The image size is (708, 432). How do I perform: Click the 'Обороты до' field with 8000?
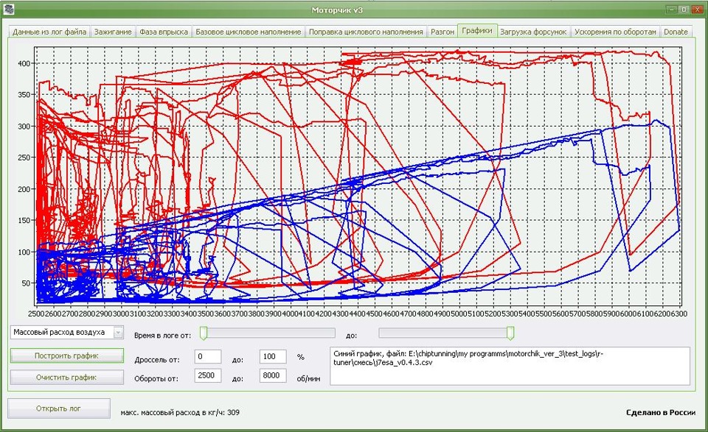[x=273, y=375]
